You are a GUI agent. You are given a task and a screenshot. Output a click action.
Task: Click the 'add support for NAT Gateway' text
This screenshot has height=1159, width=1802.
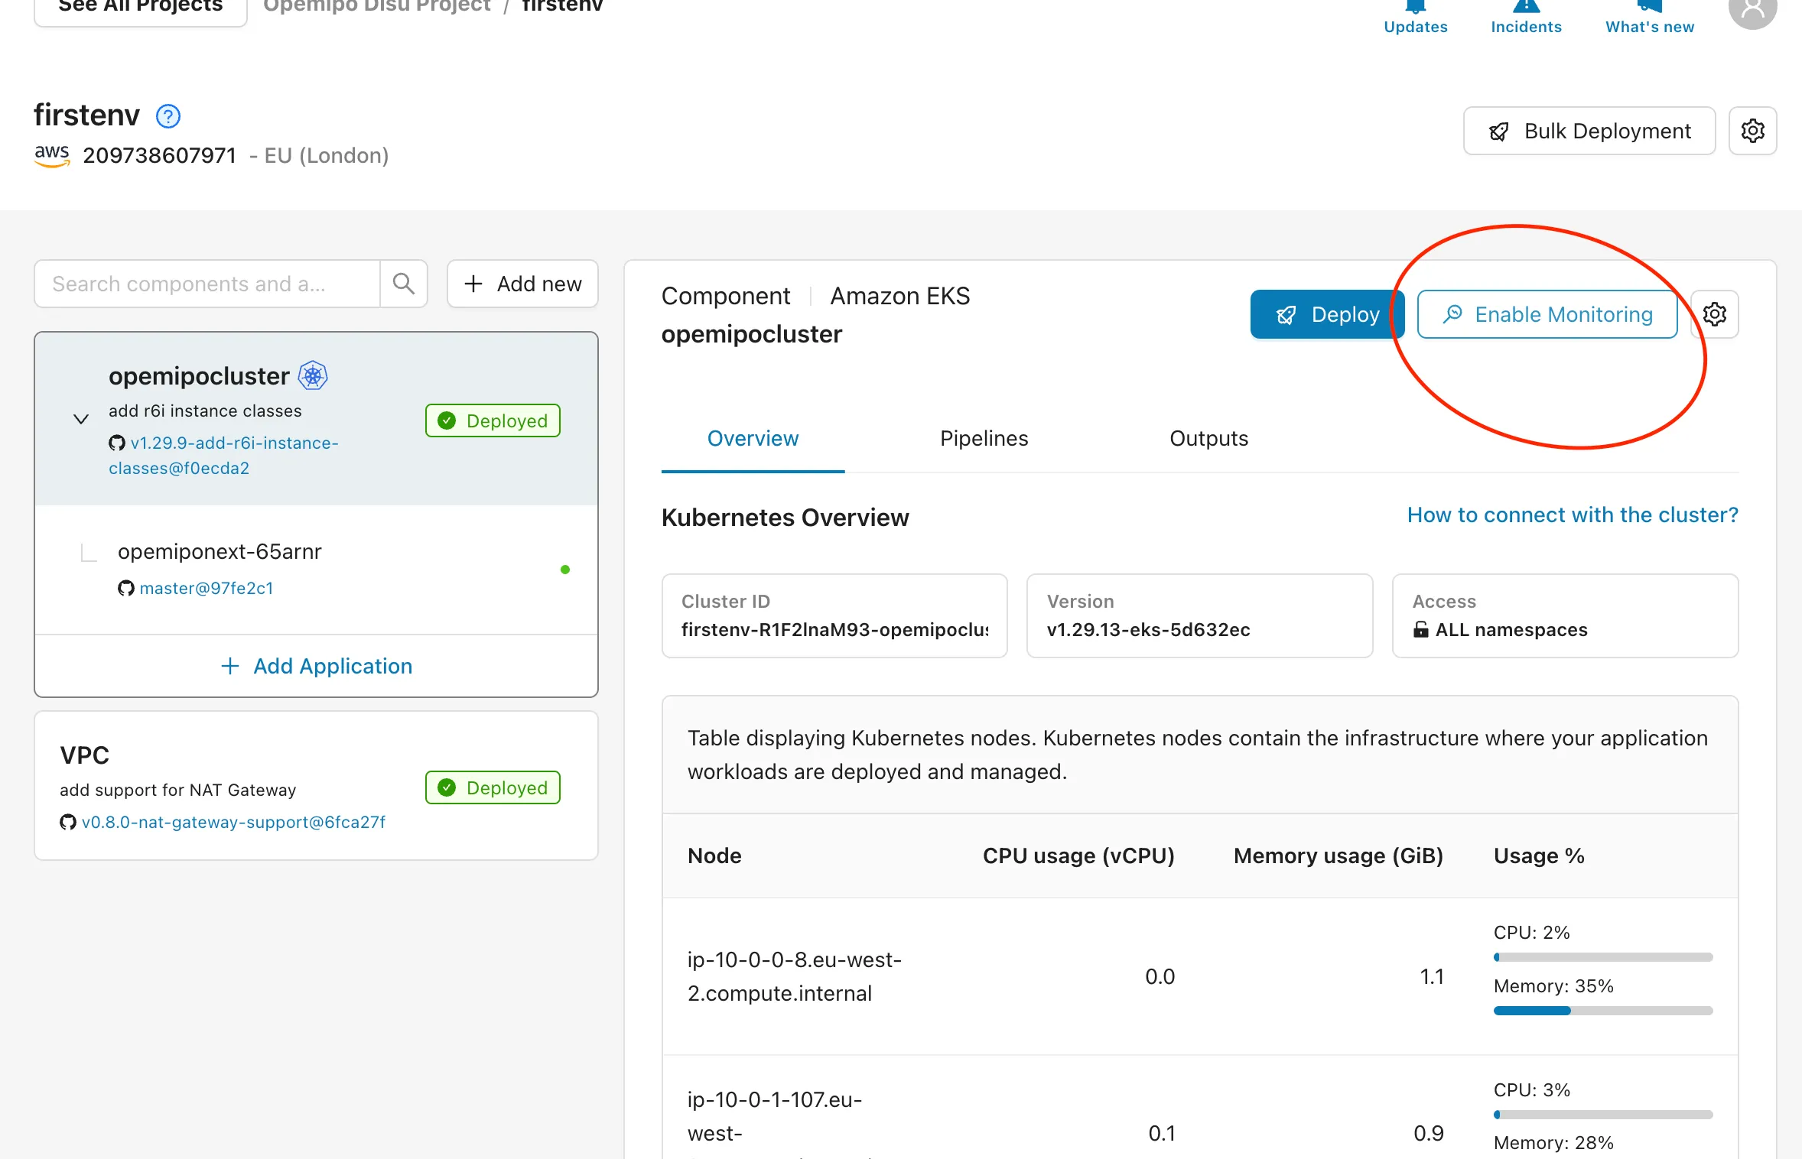point(177,790)
